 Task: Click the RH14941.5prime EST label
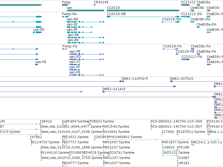116,132
